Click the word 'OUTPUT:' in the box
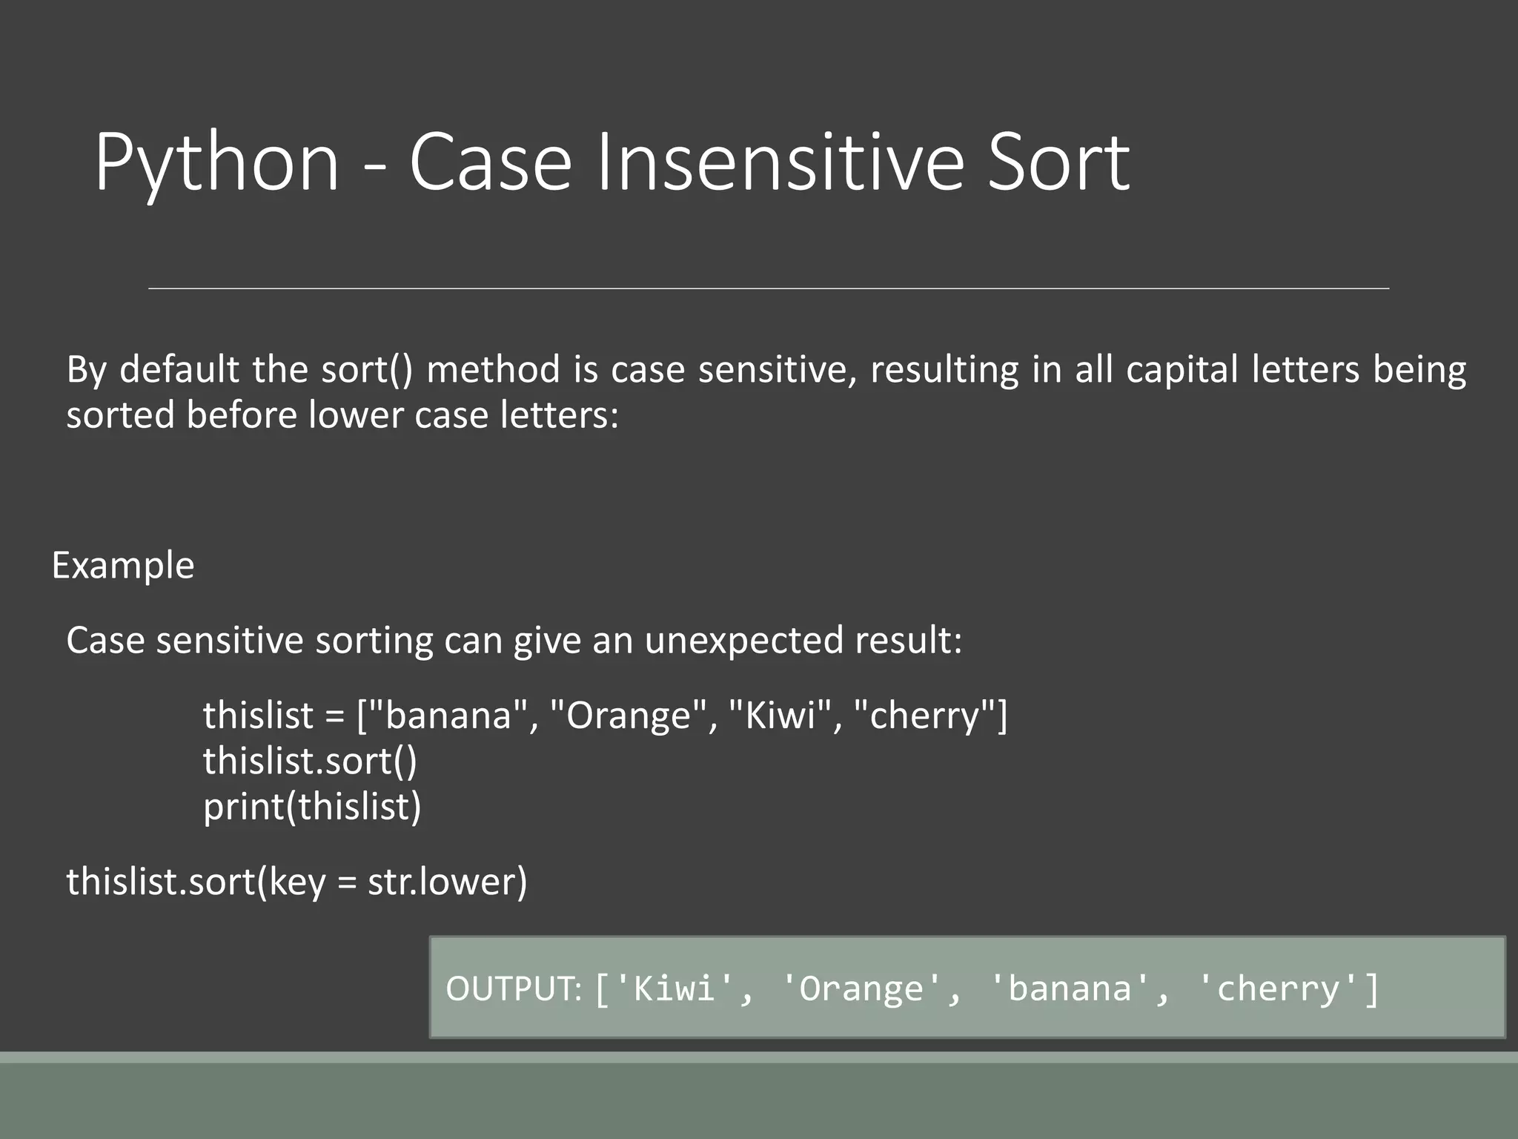The image size is (1518, 1139). click(x=514, y=988)
